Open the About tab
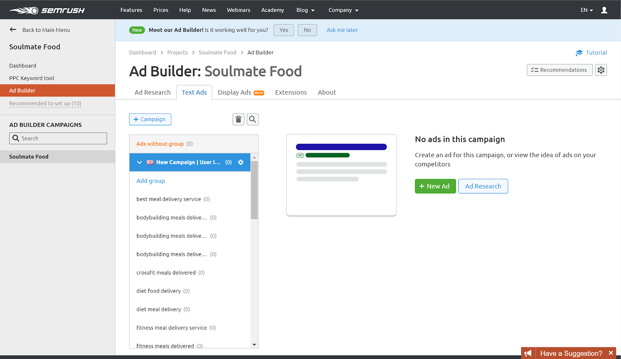This screenshot has width=621, height=359. tap(327, 92)
